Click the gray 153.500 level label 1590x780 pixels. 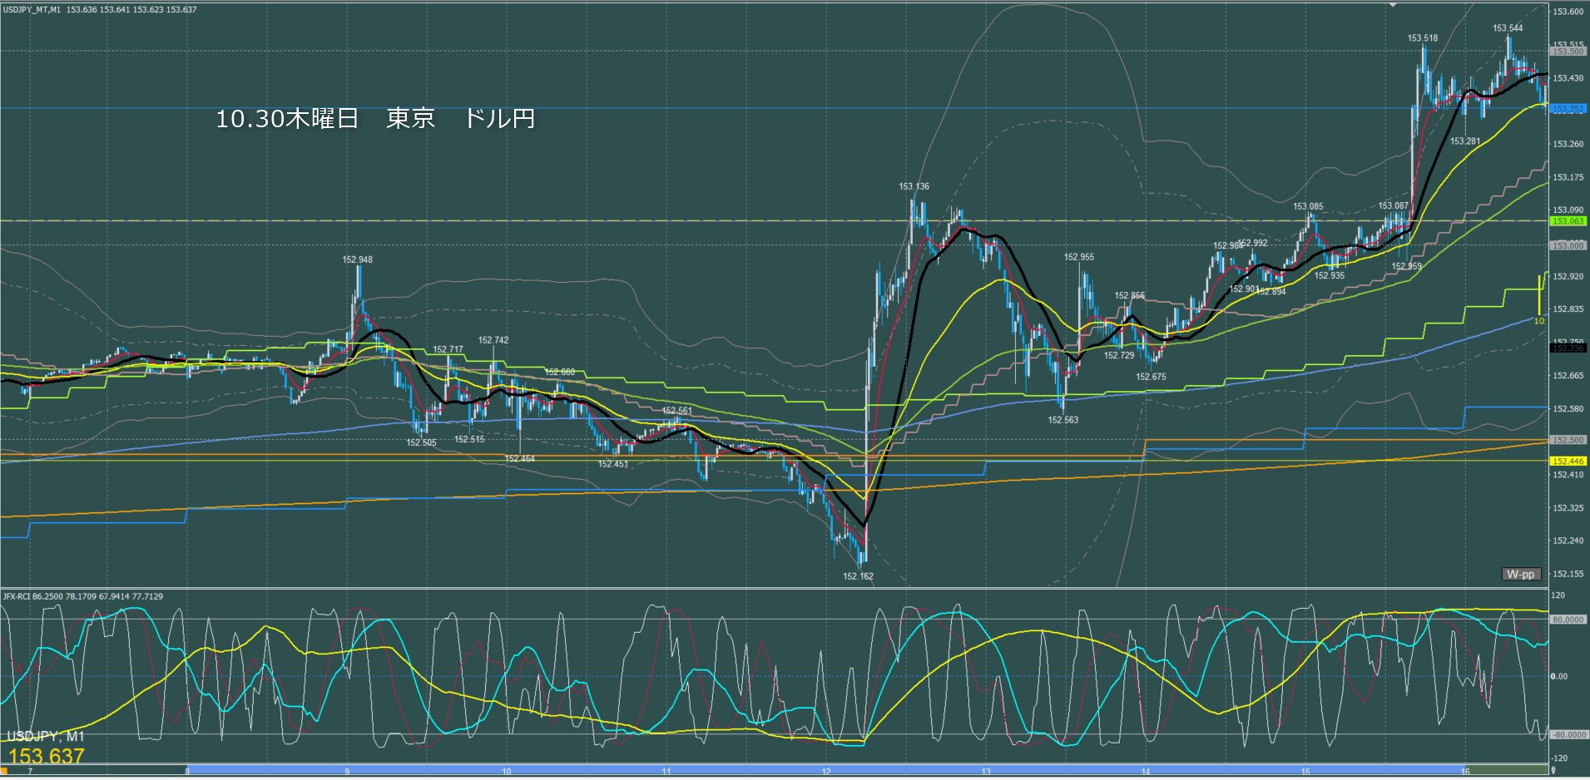pos(1568,52)
